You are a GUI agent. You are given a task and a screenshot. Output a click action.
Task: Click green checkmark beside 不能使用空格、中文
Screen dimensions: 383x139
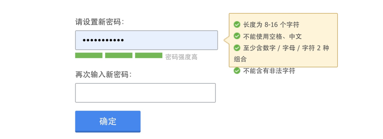tap(237, 36)
